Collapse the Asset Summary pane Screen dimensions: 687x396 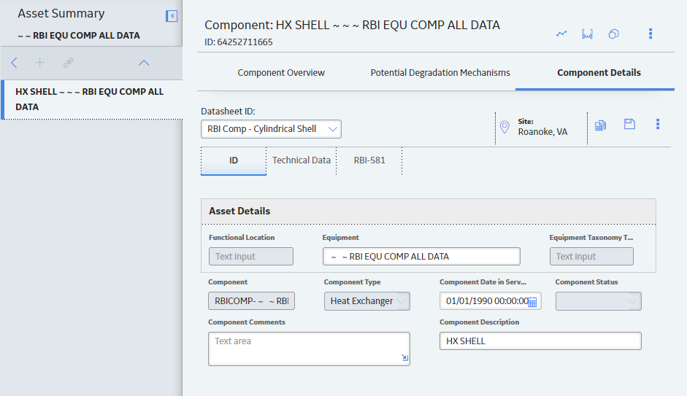click(x=172, y=16)
